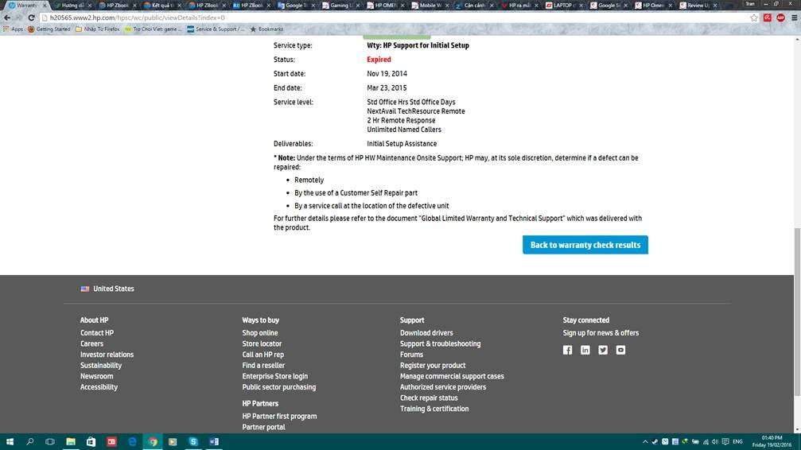Viewport: 801px width, 450px height.
Task: Open the Sustainability footer link
Action: tap(101, 365)
